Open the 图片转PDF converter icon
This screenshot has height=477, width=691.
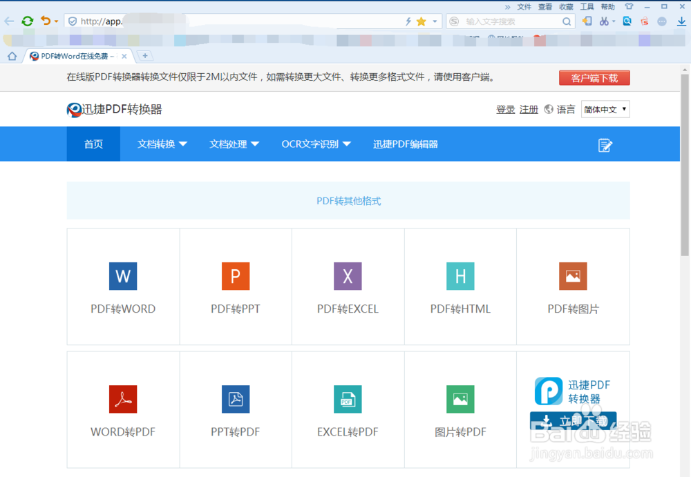[460, 399]
